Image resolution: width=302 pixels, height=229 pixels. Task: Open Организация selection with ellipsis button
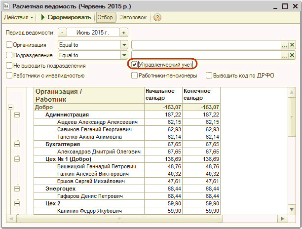click(x=284, y=45)
